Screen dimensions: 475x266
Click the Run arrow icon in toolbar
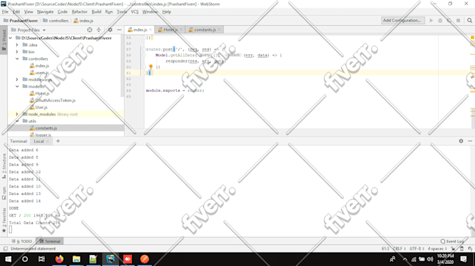[x=431, y=20]
